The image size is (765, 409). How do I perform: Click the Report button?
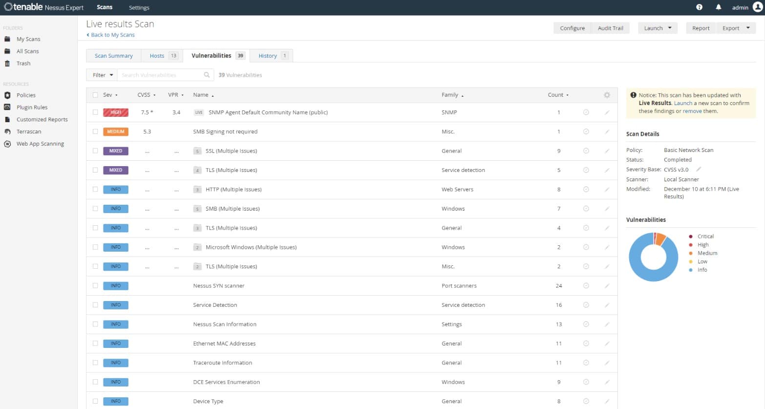point(701,28)
